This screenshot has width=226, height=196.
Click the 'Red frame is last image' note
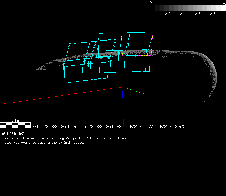pos(49,143)
